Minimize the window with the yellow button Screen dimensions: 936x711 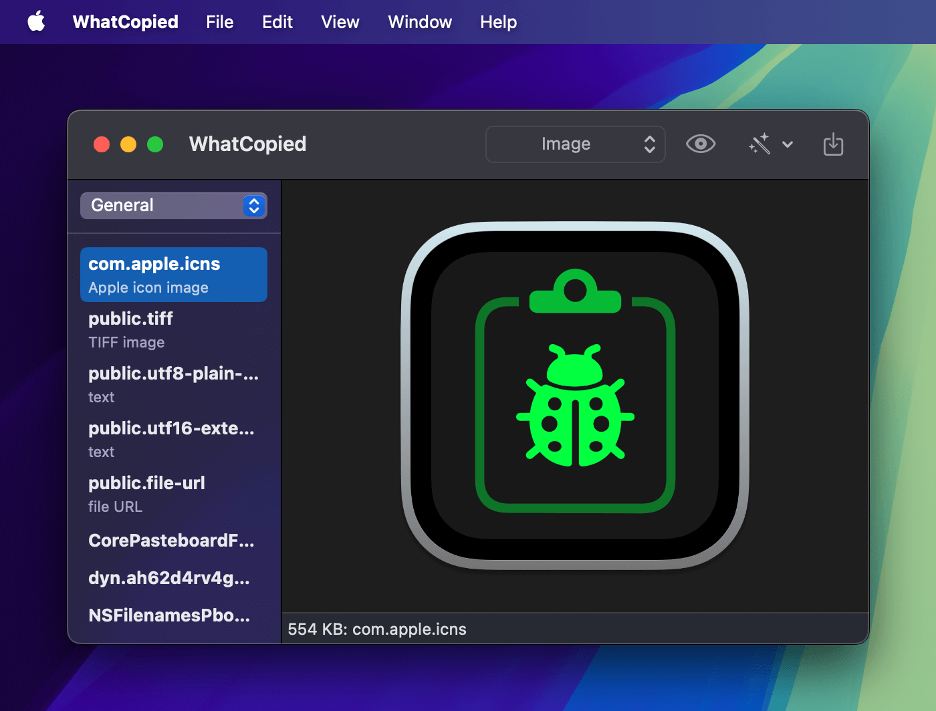pyautogui.click(x=128, y=144)
